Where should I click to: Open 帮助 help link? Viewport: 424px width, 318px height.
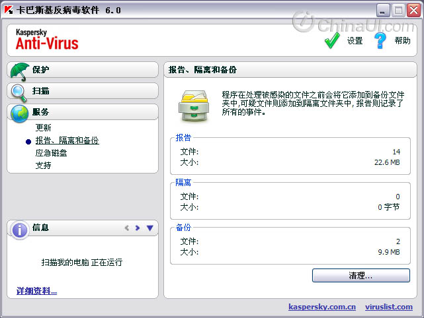tap(402, 41)
